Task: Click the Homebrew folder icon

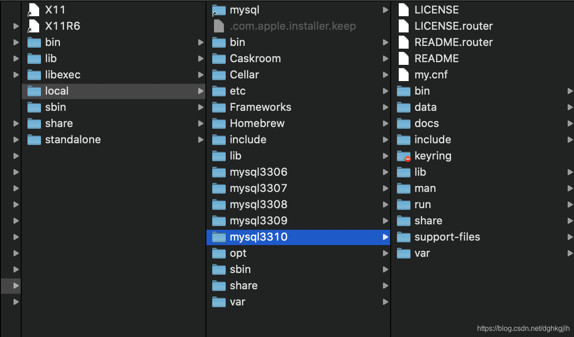Action: point(219,123)
